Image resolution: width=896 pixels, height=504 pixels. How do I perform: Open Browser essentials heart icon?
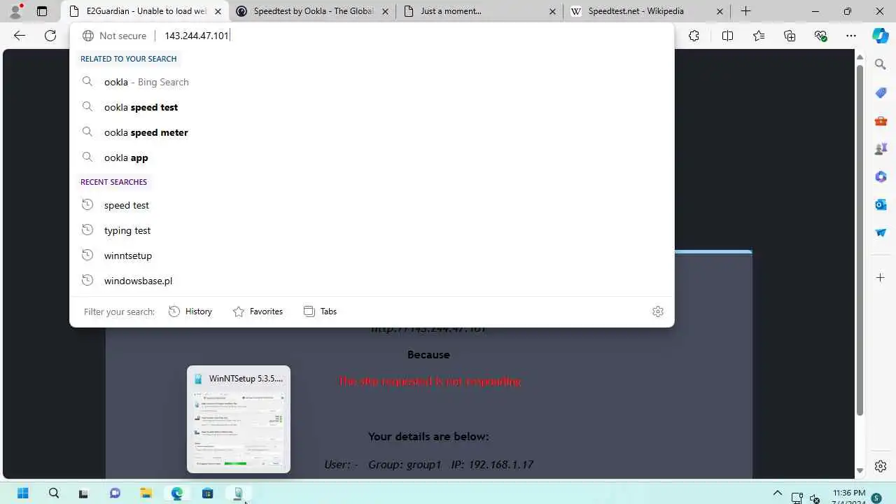point(821,36)
